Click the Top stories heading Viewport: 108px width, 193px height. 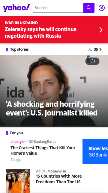tap(19, 49)
